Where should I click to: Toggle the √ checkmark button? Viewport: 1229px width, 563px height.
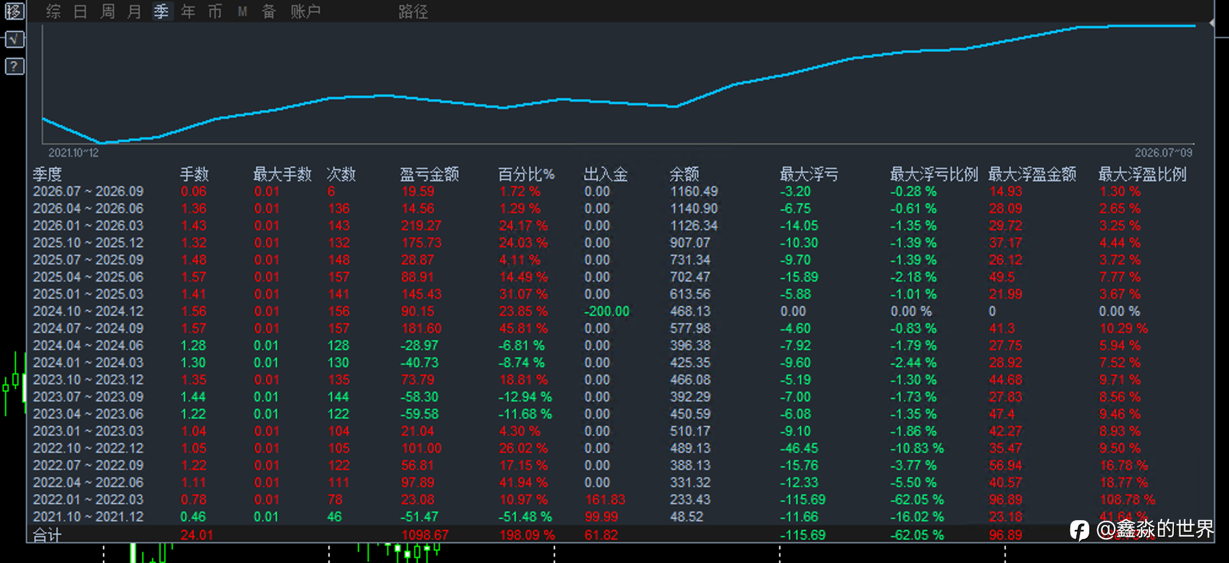click(14, 39)
